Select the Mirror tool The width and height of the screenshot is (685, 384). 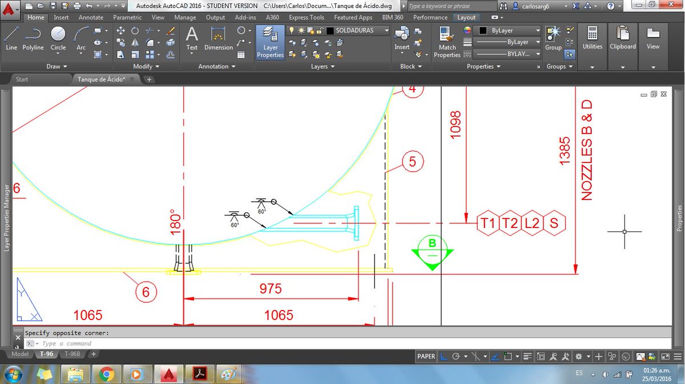point(135,43)
